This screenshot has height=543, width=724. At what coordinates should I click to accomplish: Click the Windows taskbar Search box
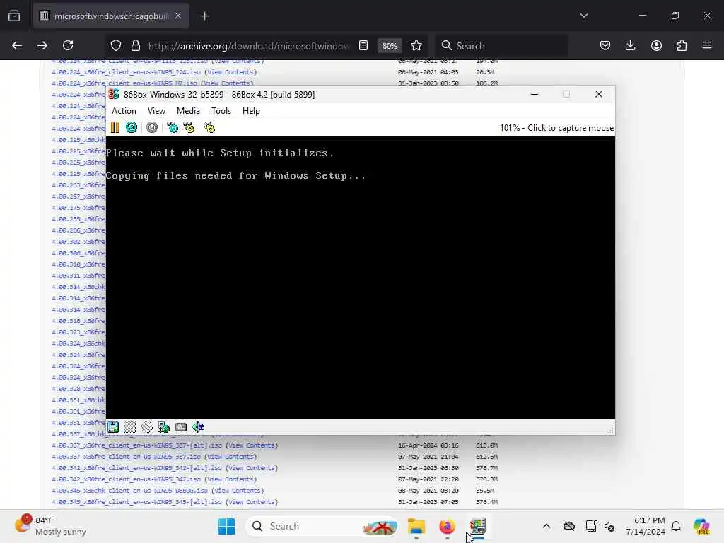point(322,526)
